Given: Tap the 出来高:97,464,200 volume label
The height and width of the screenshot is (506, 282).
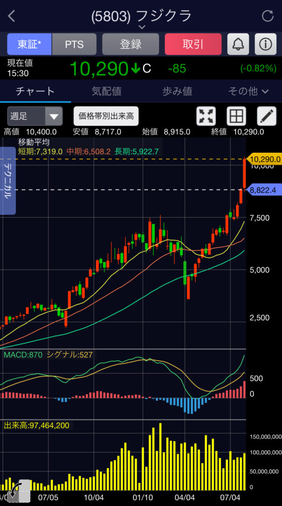Looking at the screenshot, I should pyautogui.click(x=36, y=425).
